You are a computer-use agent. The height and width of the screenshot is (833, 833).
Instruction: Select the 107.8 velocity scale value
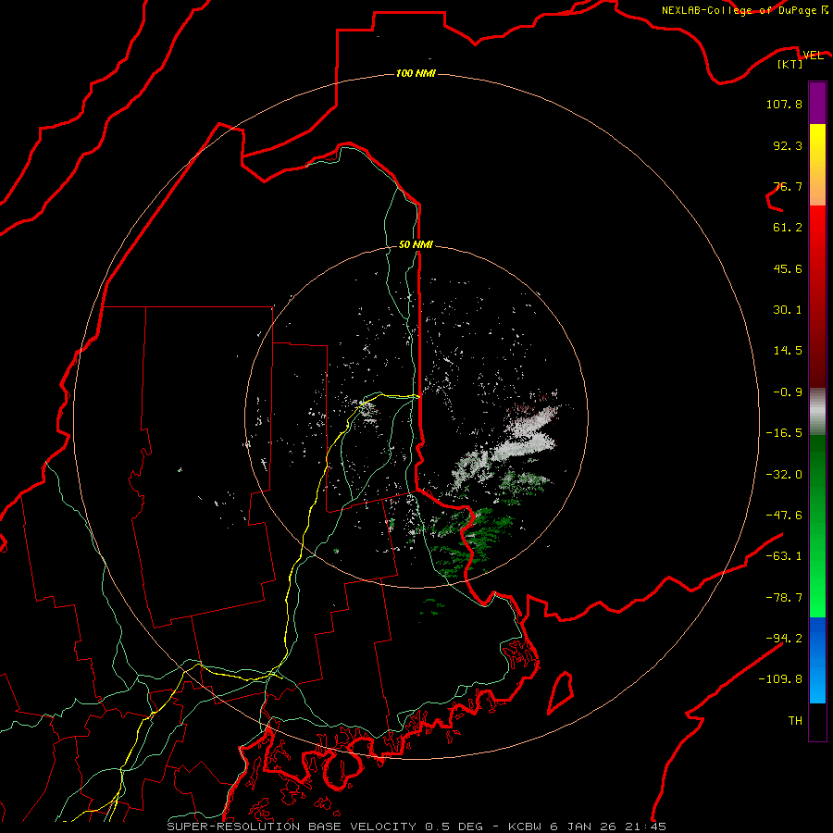tap(784, 104)
